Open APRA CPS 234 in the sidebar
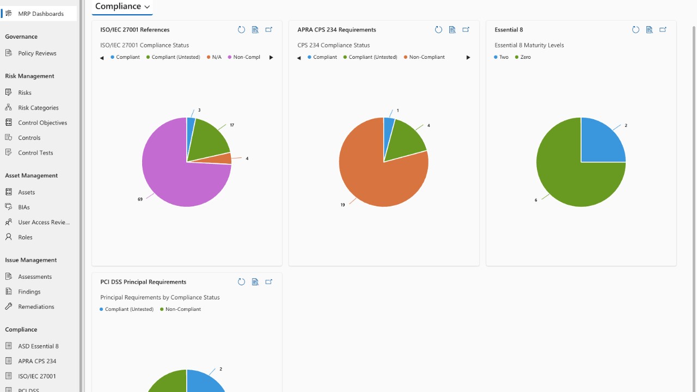697x392 pixels. (38, 361)
